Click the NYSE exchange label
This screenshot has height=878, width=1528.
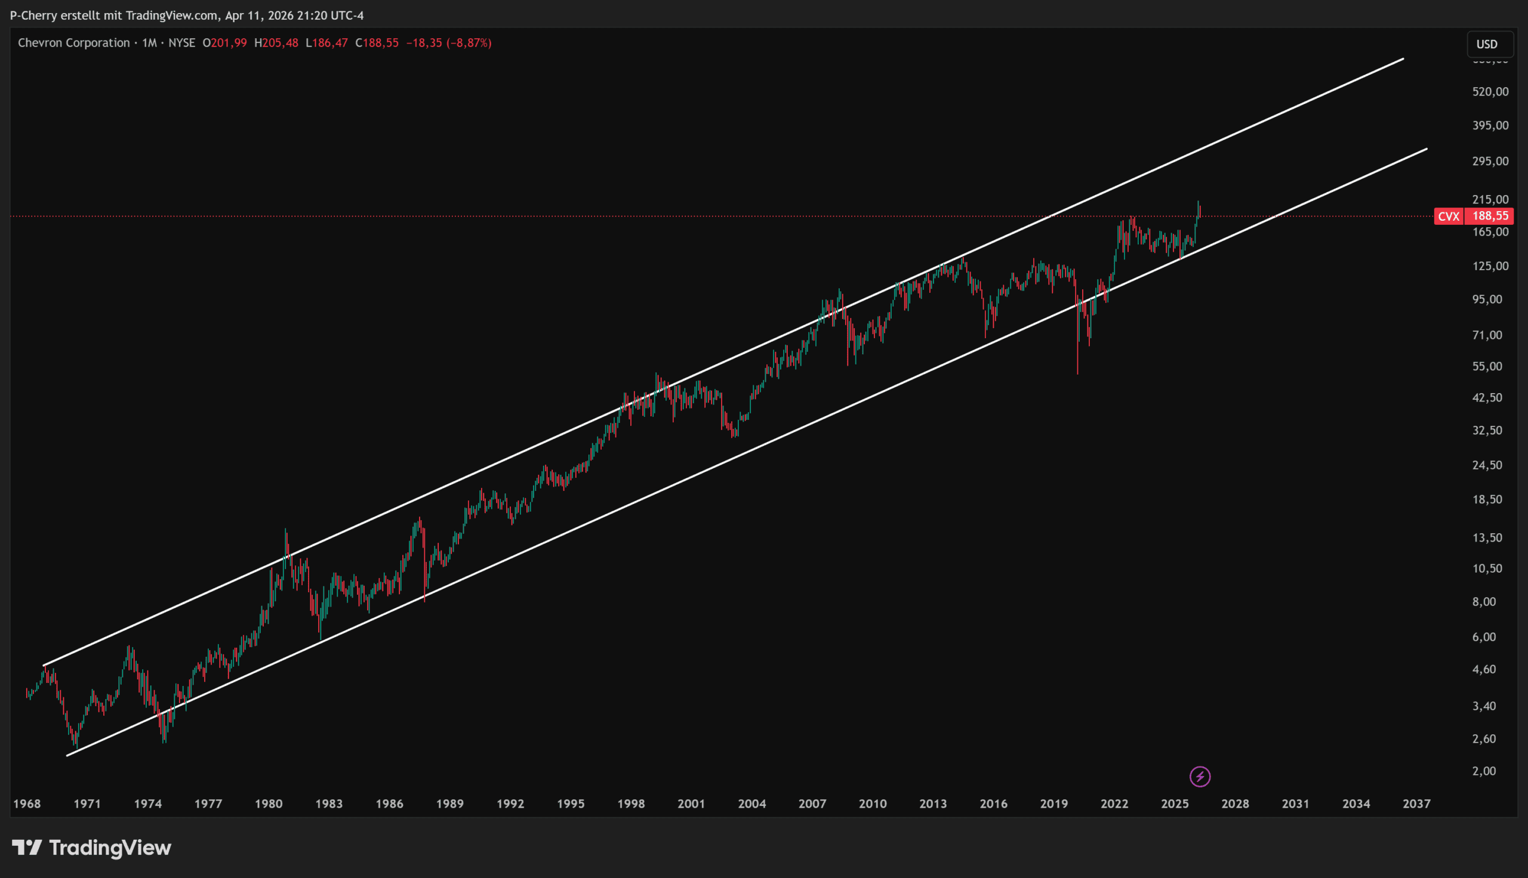pos(181,43)
